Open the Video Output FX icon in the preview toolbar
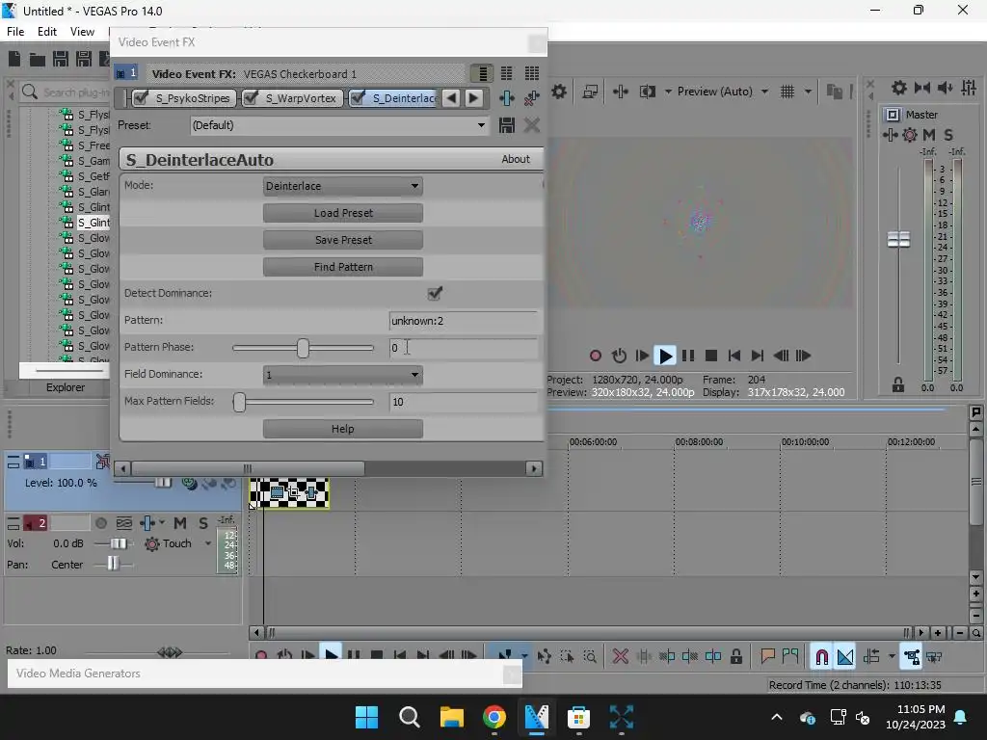 coord(620,92)
